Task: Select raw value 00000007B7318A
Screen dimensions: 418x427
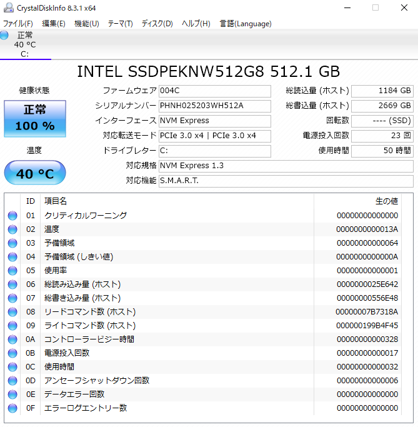Action: (367, 312)
